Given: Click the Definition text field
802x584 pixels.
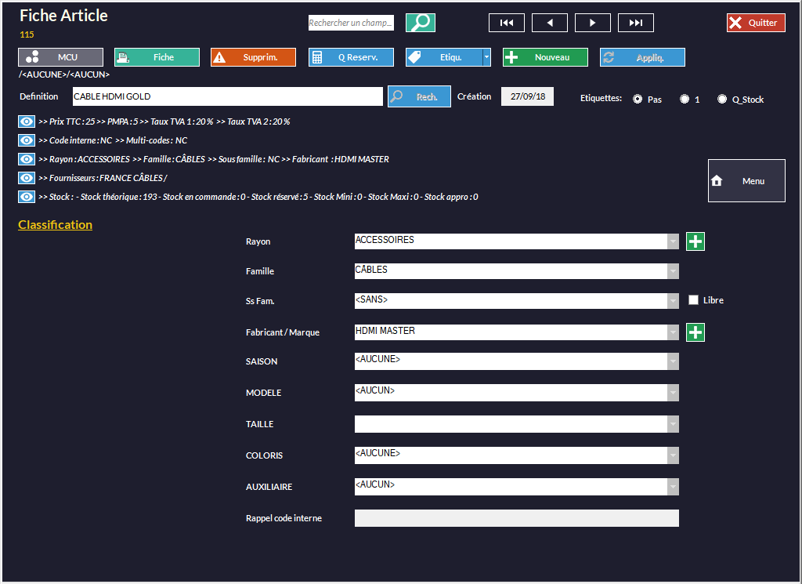Looking at the screenshot, I should pos(227,96).
